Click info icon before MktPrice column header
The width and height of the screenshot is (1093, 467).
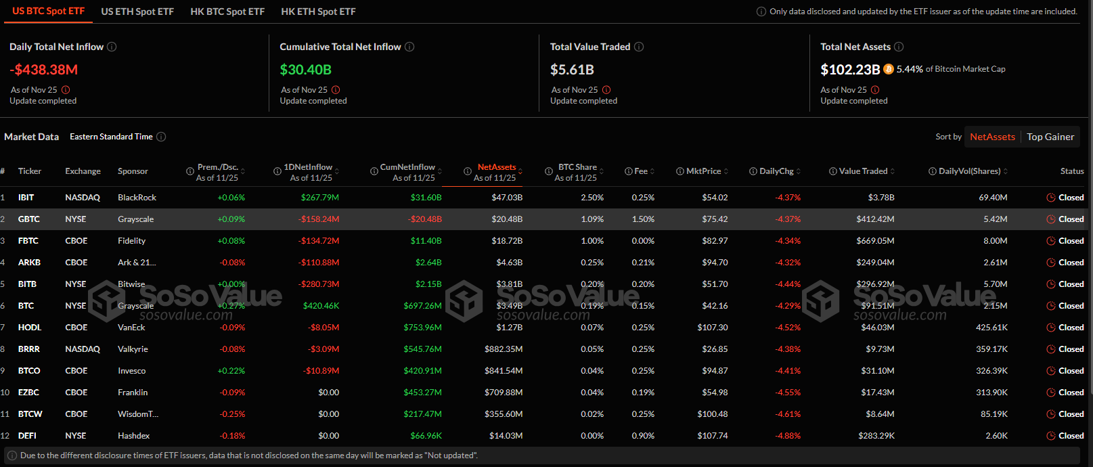click(x=680, y=172)
